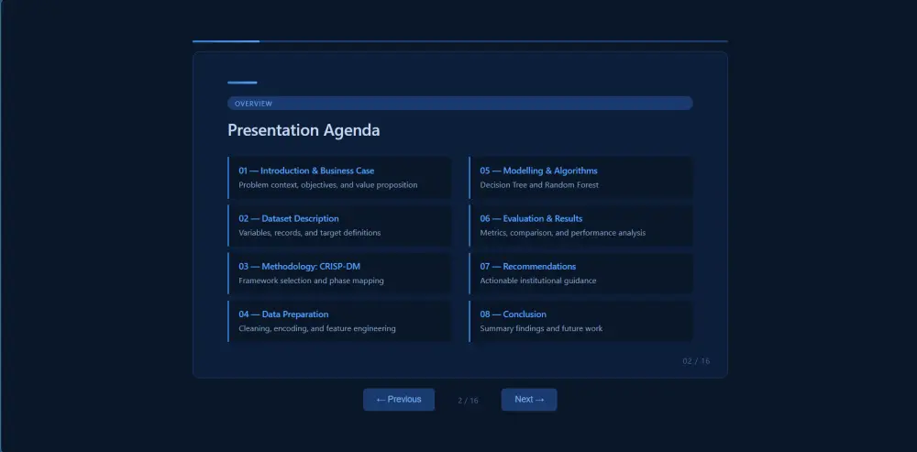Advance with the Next button
This screenshot has width=917, height=452.
click(529, 400)
